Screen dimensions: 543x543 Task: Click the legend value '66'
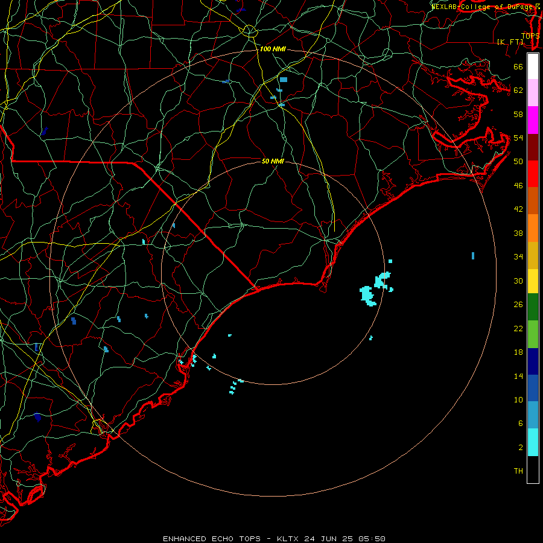518,67
